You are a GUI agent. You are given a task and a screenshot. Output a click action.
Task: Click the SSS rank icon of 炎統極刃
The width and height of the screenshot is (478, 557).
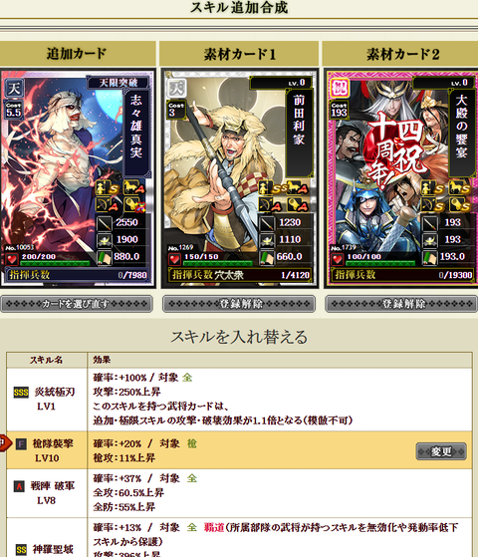[21, 393]
